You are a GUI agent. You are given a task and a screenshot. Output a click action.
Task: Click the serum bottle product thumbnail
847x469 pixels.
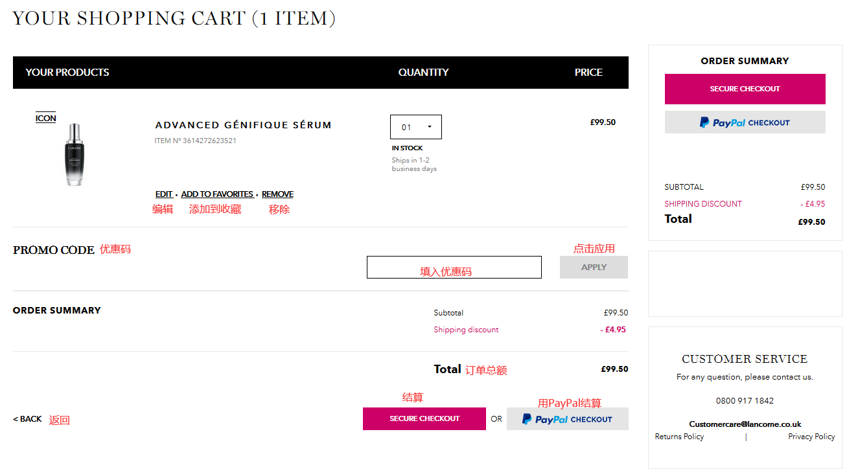75,154
